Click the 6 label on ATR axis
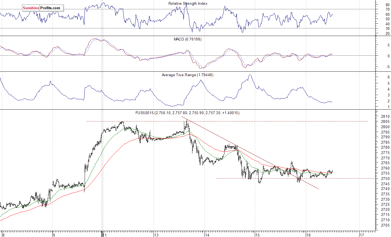 coord(388,77)
